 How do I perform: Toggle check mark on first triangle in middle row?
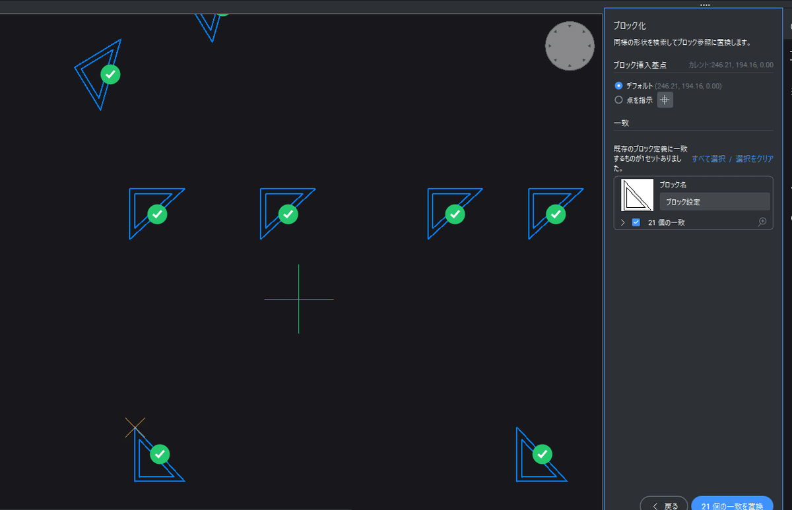point(157,214)
